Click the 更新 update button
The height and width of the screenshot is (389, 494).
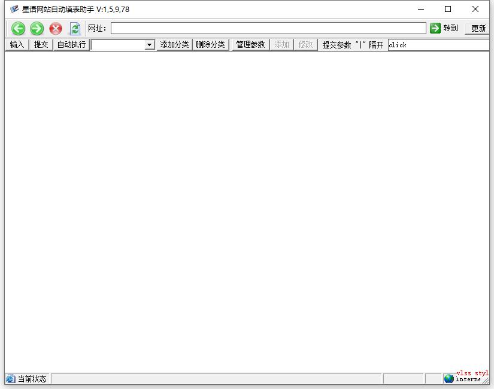(478, 28)
